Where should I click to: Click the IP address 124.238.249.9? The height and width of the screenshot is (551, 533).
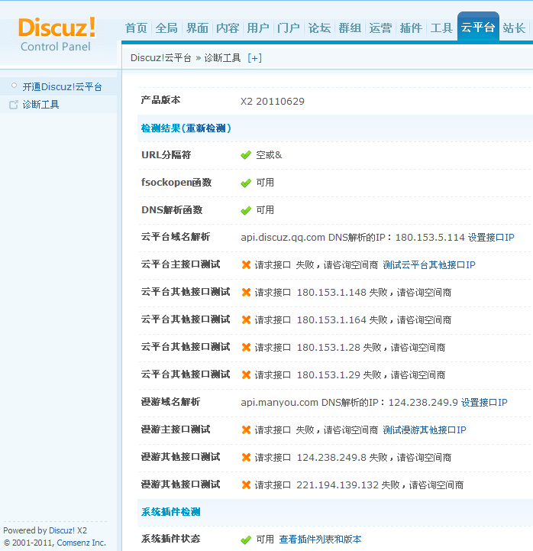(x=423, y=402)
